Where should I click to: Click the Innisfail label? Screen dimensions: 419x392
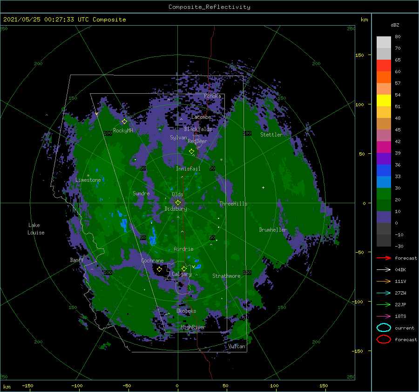click(188, 169)
